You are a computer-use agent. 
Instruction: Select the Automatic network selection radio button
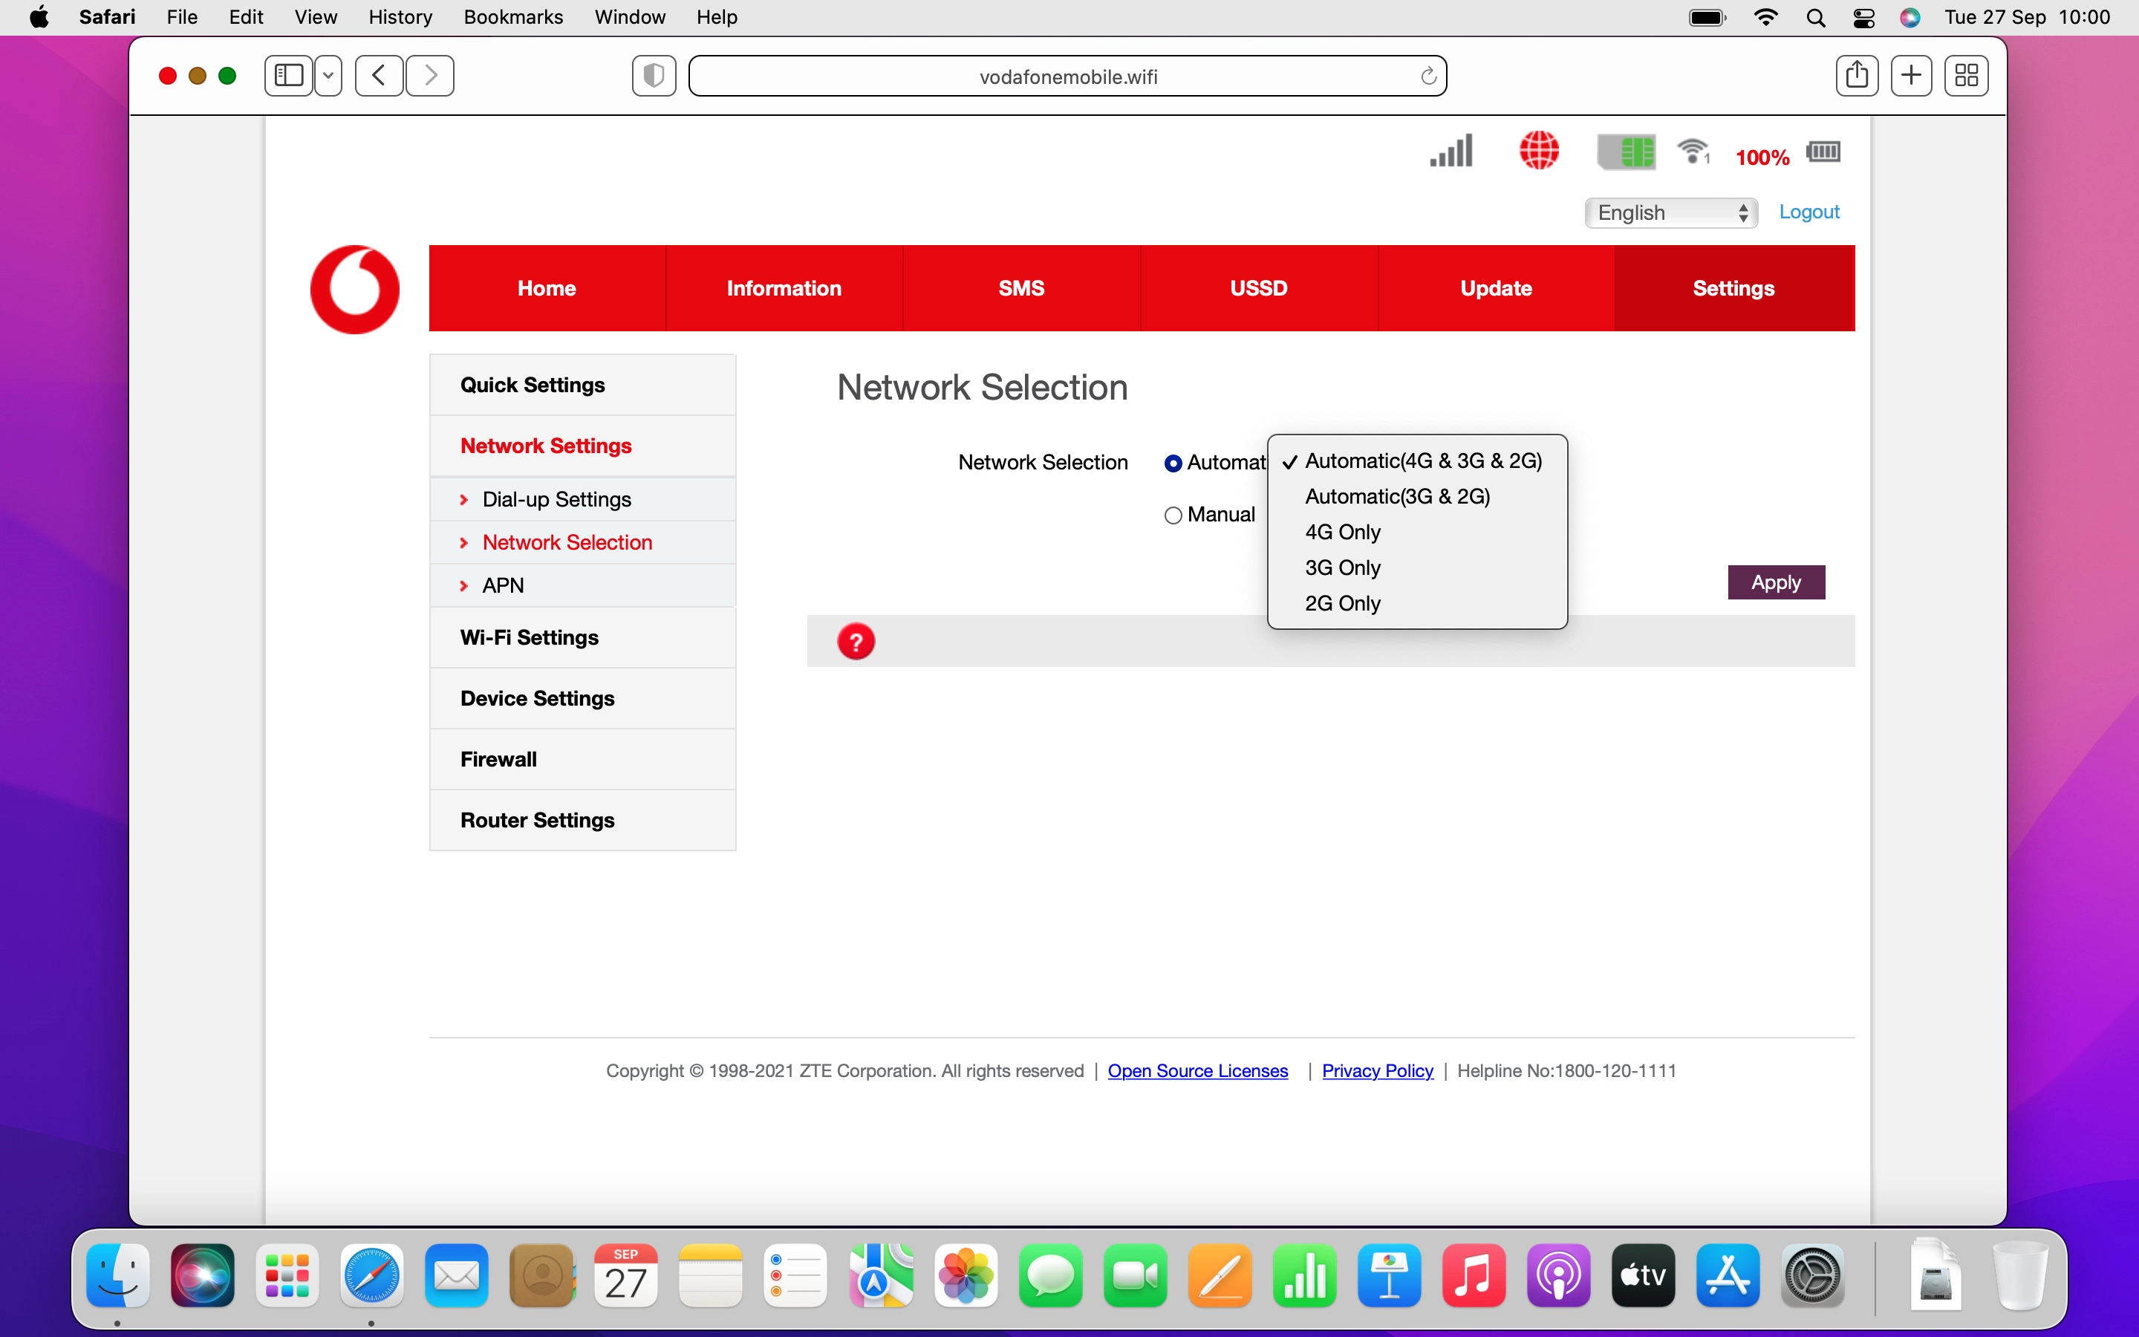1173,463
